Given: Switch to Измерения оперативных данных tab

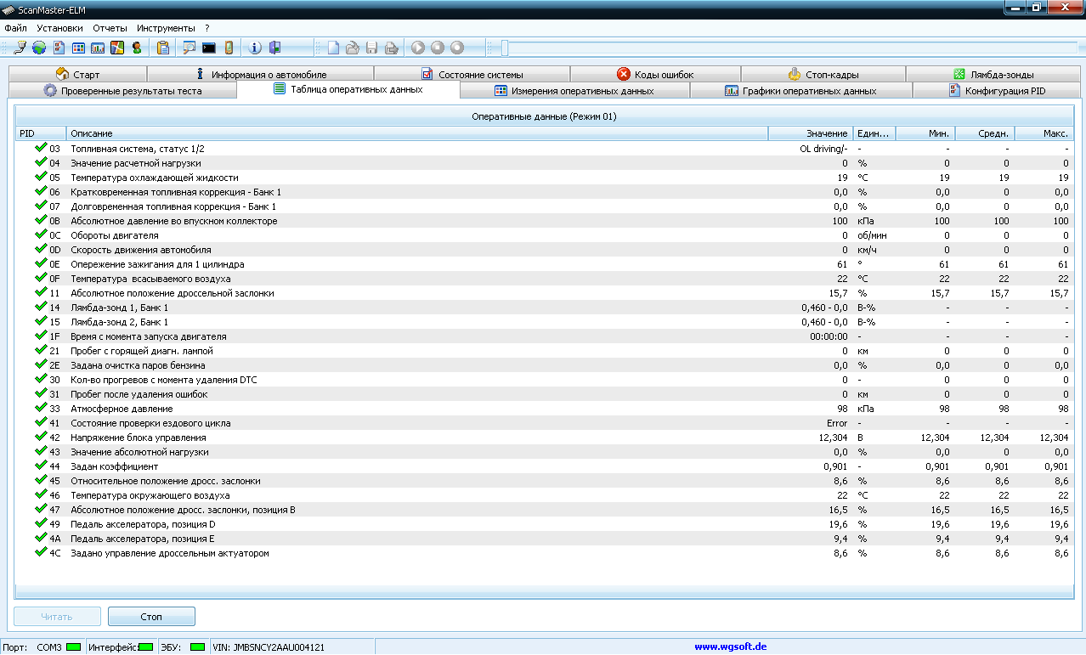Looking at the screenshot, I should coord(574,91).
